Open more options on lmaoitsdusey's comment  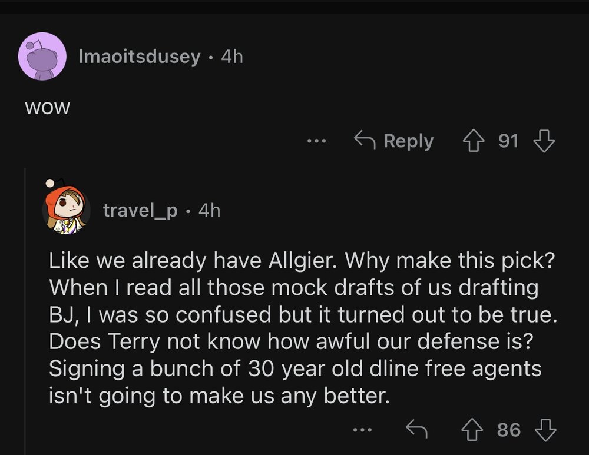tap(316, 141)
